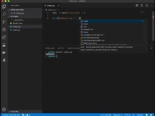The height and width of the screenshot is (116, 155).
Task: Click index.py in the breadcrumb bar
Action: (x=52, y=10)
